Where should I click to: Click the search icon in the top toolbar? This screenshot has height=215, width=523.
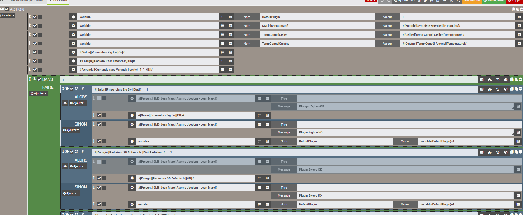pyautogui.click(x=458, y=1)
